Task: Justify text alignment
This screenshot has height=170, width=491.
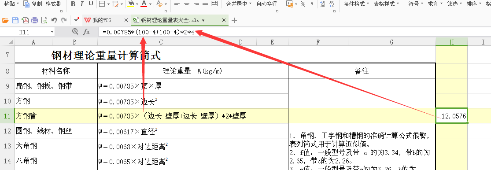Action: pyautogui.click(x=205, y=4)
